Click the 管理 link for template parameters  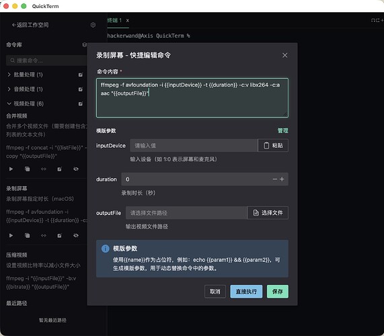pos(282,130)
